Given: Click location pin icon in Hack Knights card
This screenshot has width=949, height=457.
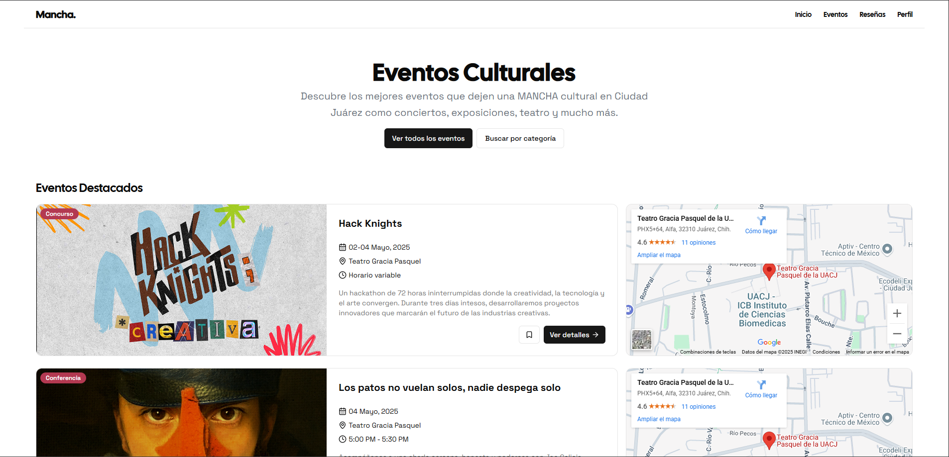Looking at the screenshot, I should 343,261.
